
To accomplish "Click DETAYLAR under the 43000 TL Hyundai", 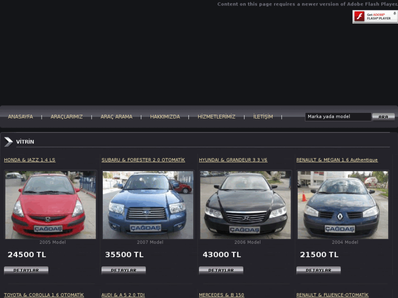I will coord(221,270).
